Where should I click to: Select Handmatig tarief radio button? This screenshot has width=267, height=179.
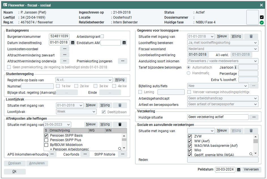coord(188,73)
